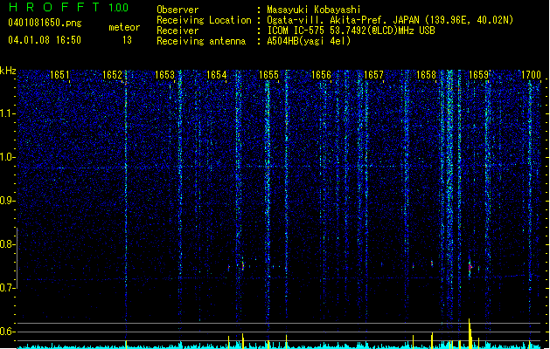Click the kHz axis unit label

click(8, 71)
